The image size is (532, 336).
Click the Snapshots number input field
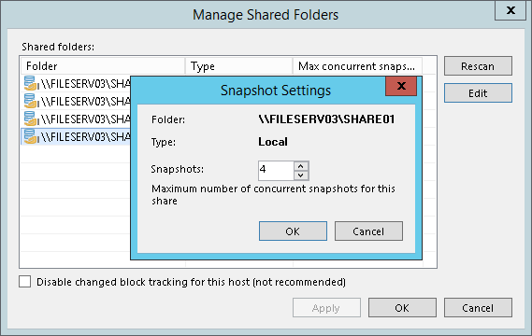pyautogui.click(x=276, y=171)
